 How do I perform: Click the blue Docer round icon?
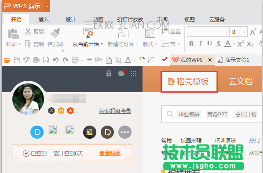[37, 132]
